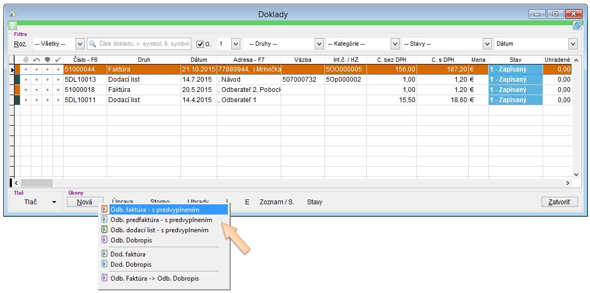Click the undo arrow column header icon
This screenshot has width=590, height=293.
click(36, 60)
